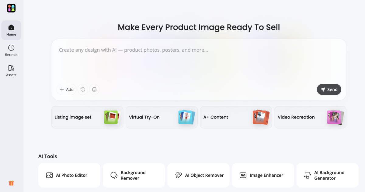The width and height of the screenshot is (365, 192).
Task: Click the Send paper-plane icon
Action: 323,89
